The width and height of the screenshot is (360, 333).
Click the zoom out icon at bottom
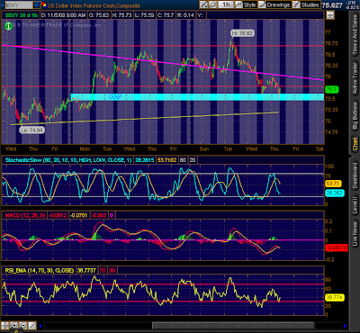[x=23, y=326]
